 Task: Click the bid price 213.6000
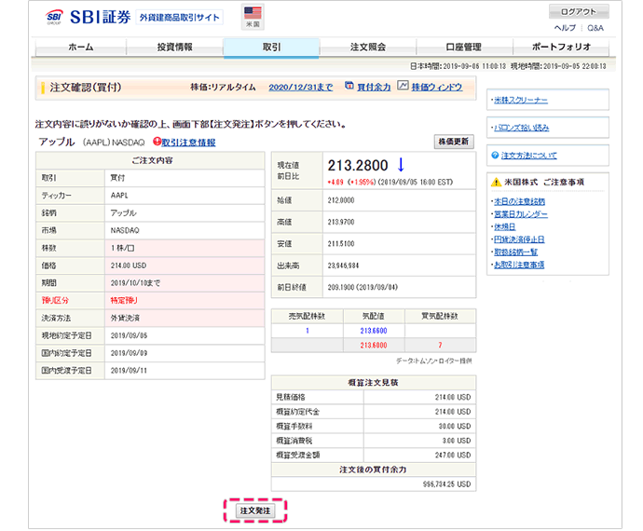click(x=374, y=346)
